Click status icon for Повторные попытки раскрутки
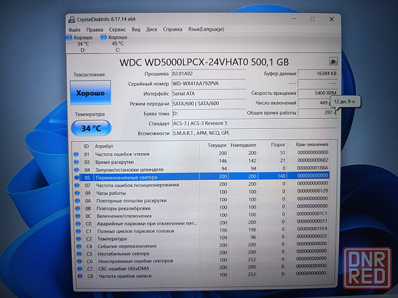 pyautogui.click(x=78, y=201)
